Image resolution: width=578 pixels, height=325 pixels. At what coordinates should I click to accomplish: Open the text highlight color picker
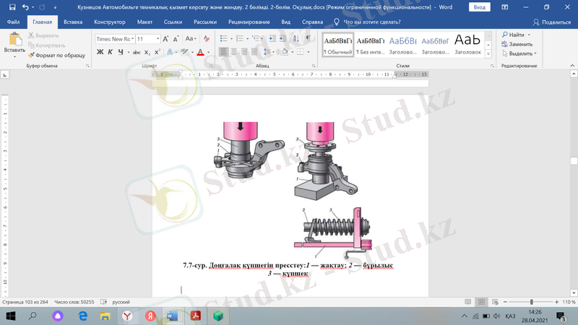pyautogui.click(x=184, y=52)
